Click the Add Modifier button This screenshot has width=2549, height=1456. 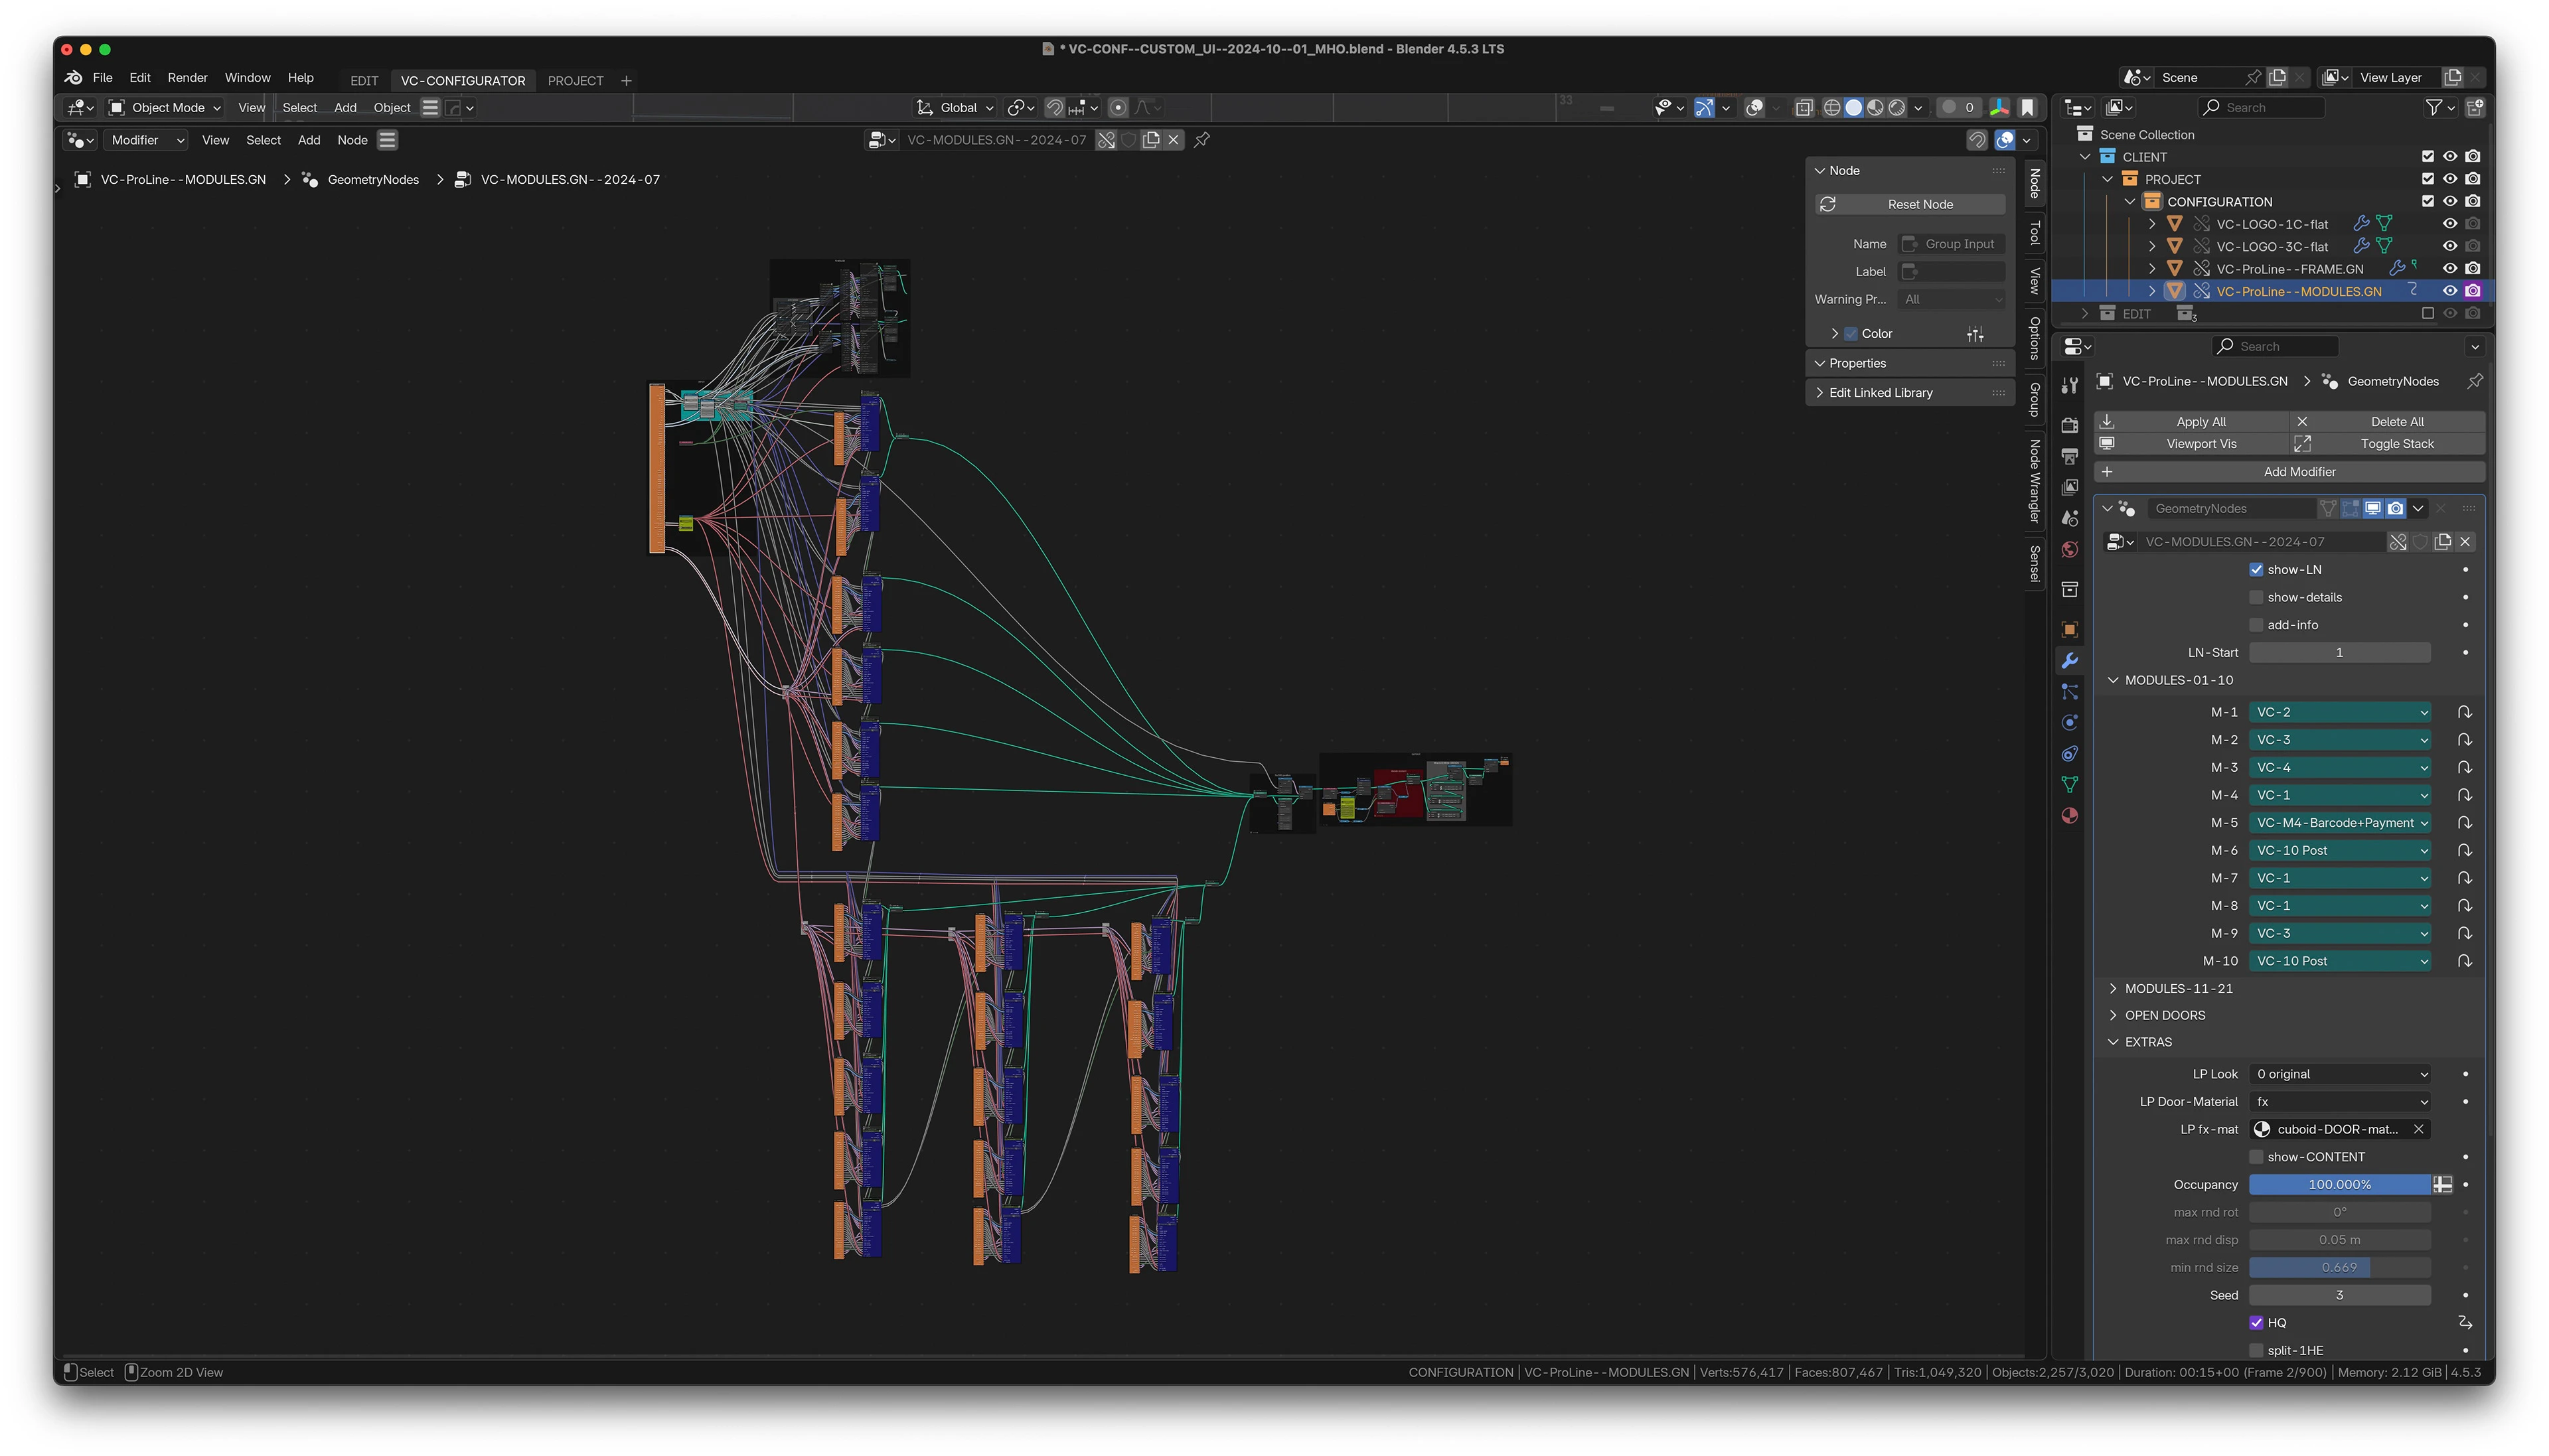click(x=2290, y=472)
